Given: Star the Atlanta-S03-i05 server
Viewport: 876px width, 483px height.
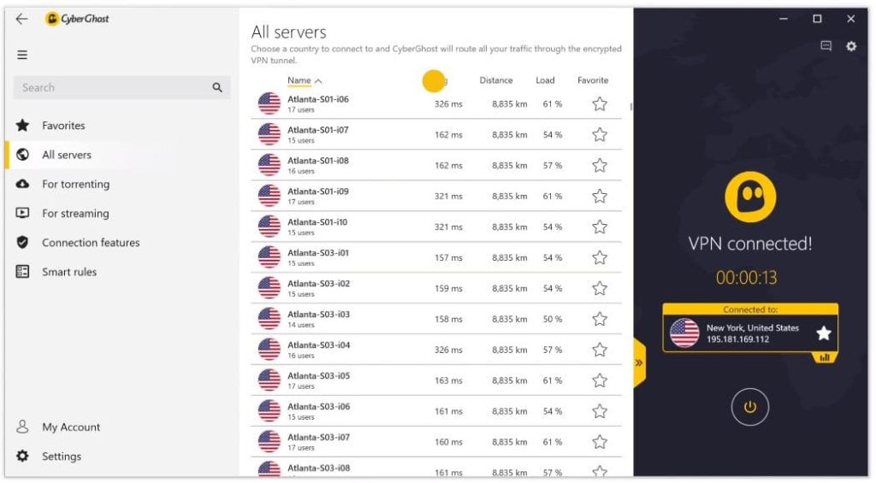Looking at the screenshot, I should coord(600,380).
